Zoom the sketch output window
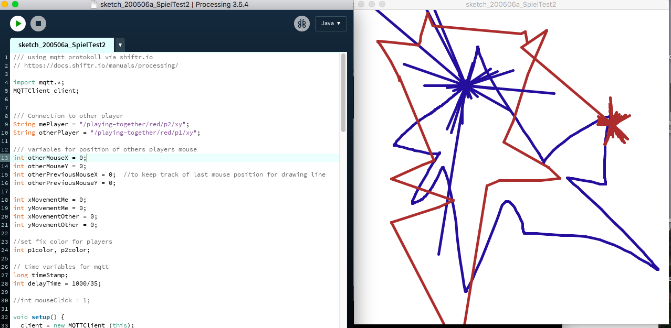The image size is (671, 328). click(x=382, y=4)
